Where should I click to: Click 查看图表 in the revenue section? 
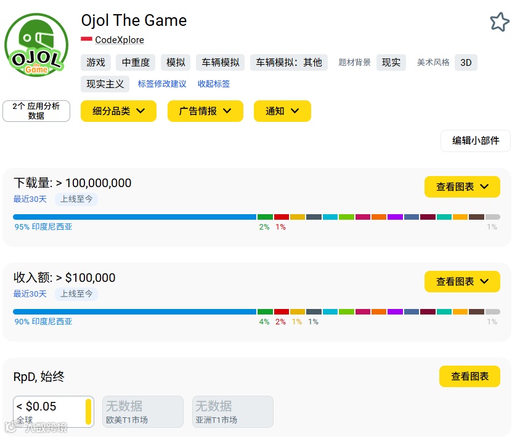[462, 282]
